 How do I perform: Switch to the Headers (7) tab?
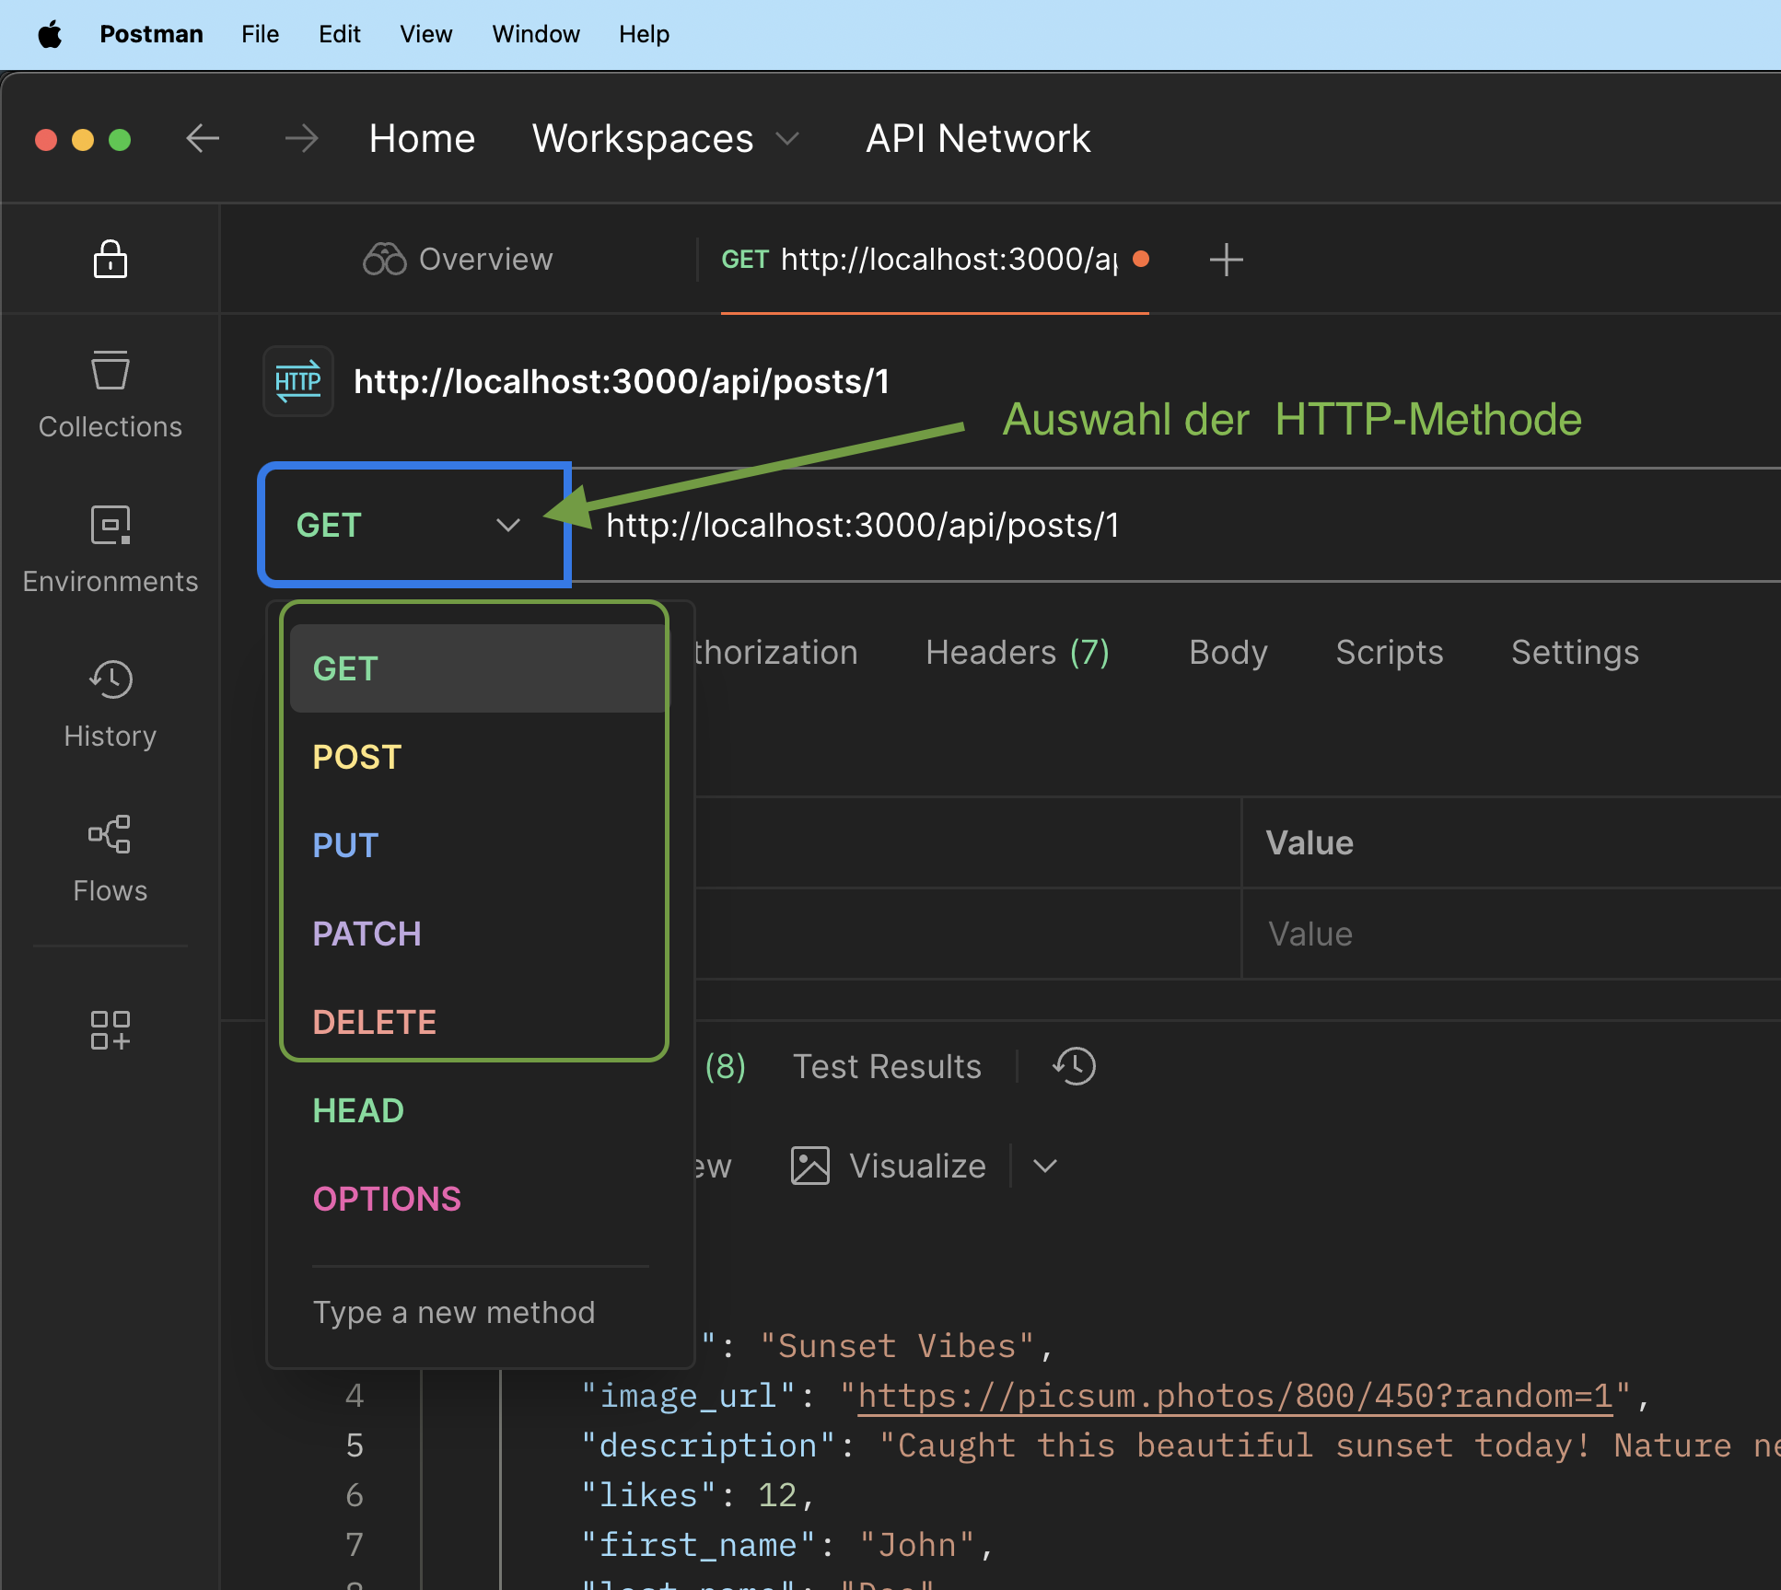(1018, 652)
